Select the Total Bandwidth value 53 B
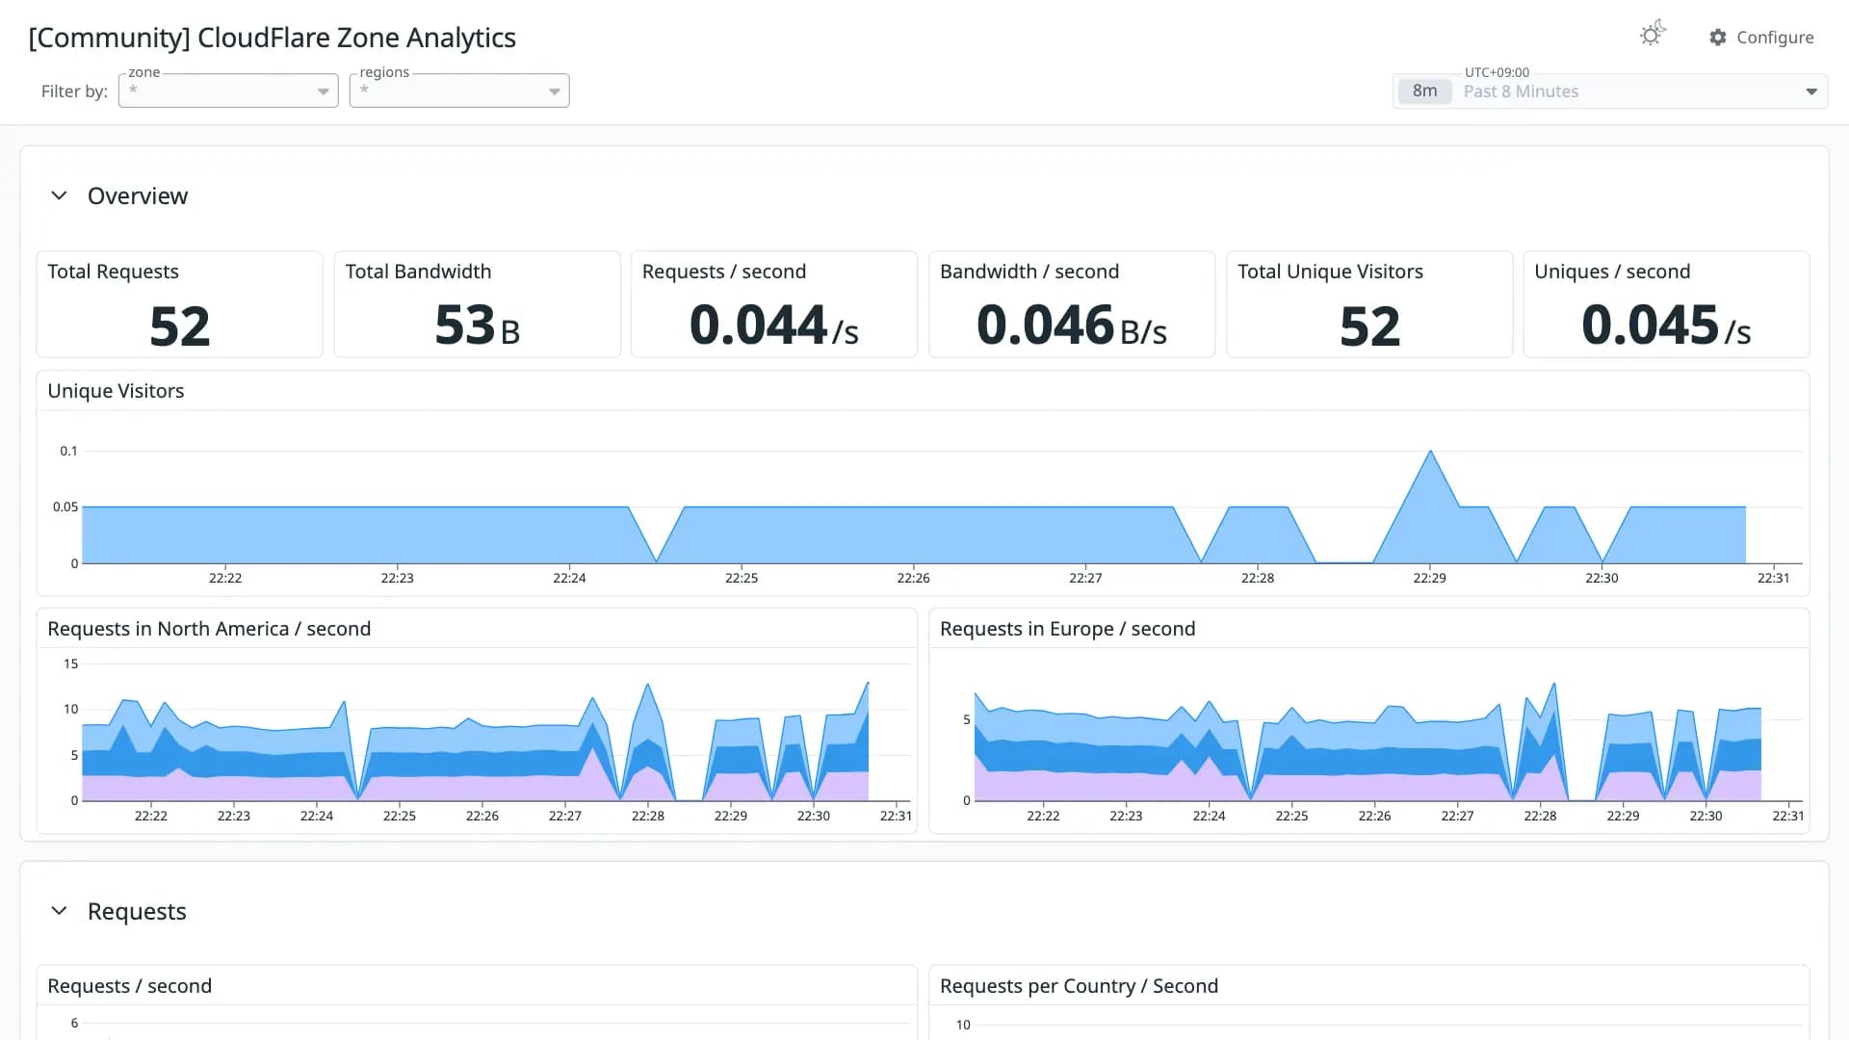The width and height of the screenshot is (1849, 1040). pyautogui.click(x=478, y=325)
